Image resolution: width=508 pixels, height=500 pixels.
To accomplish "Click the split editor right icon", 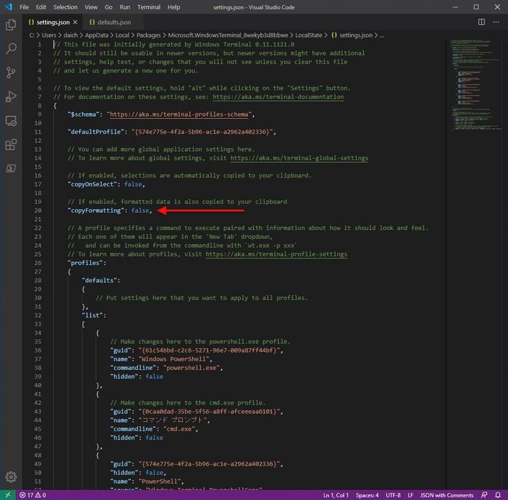I will click(481, 22).
